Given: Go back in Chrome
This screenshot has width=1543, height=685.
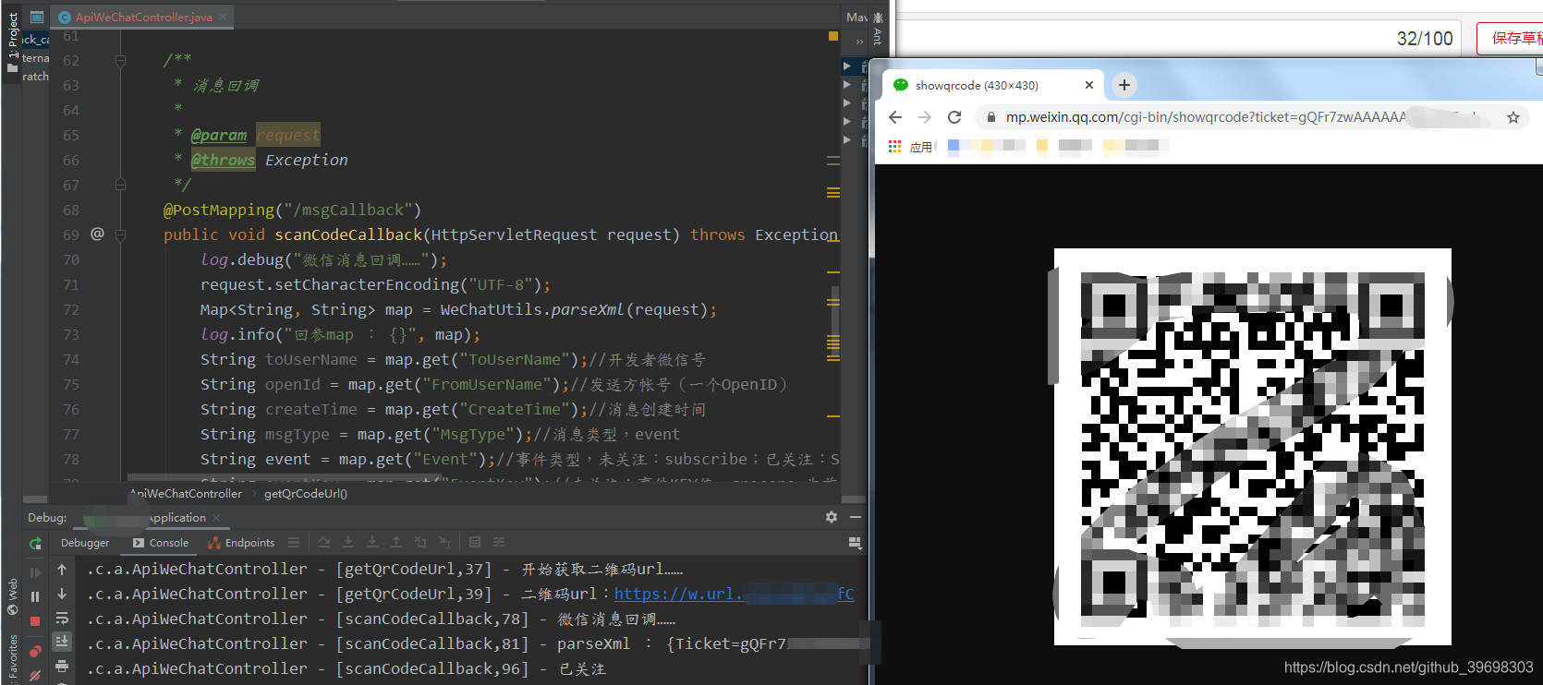Looking at the screenshot, I should [x=895, y=117].
